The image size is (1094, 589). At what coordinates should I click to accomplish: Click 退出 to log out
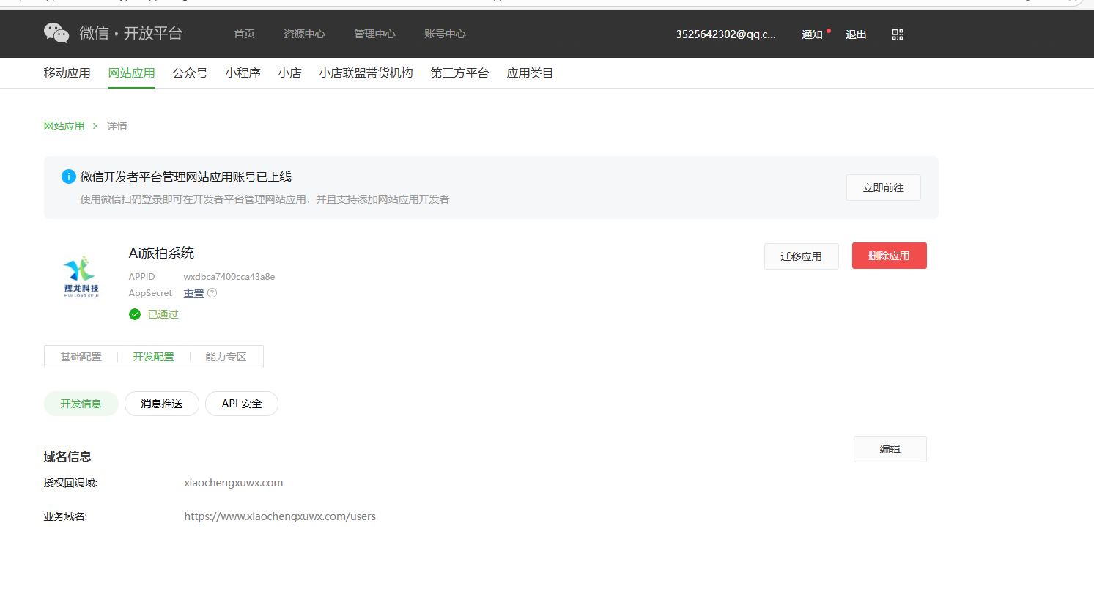856,34
